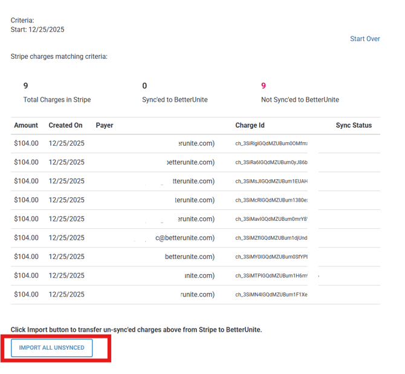Select charge ID starting ch_3SiMTPIGQdMZUBum1H6m

(x=271, y=275)
